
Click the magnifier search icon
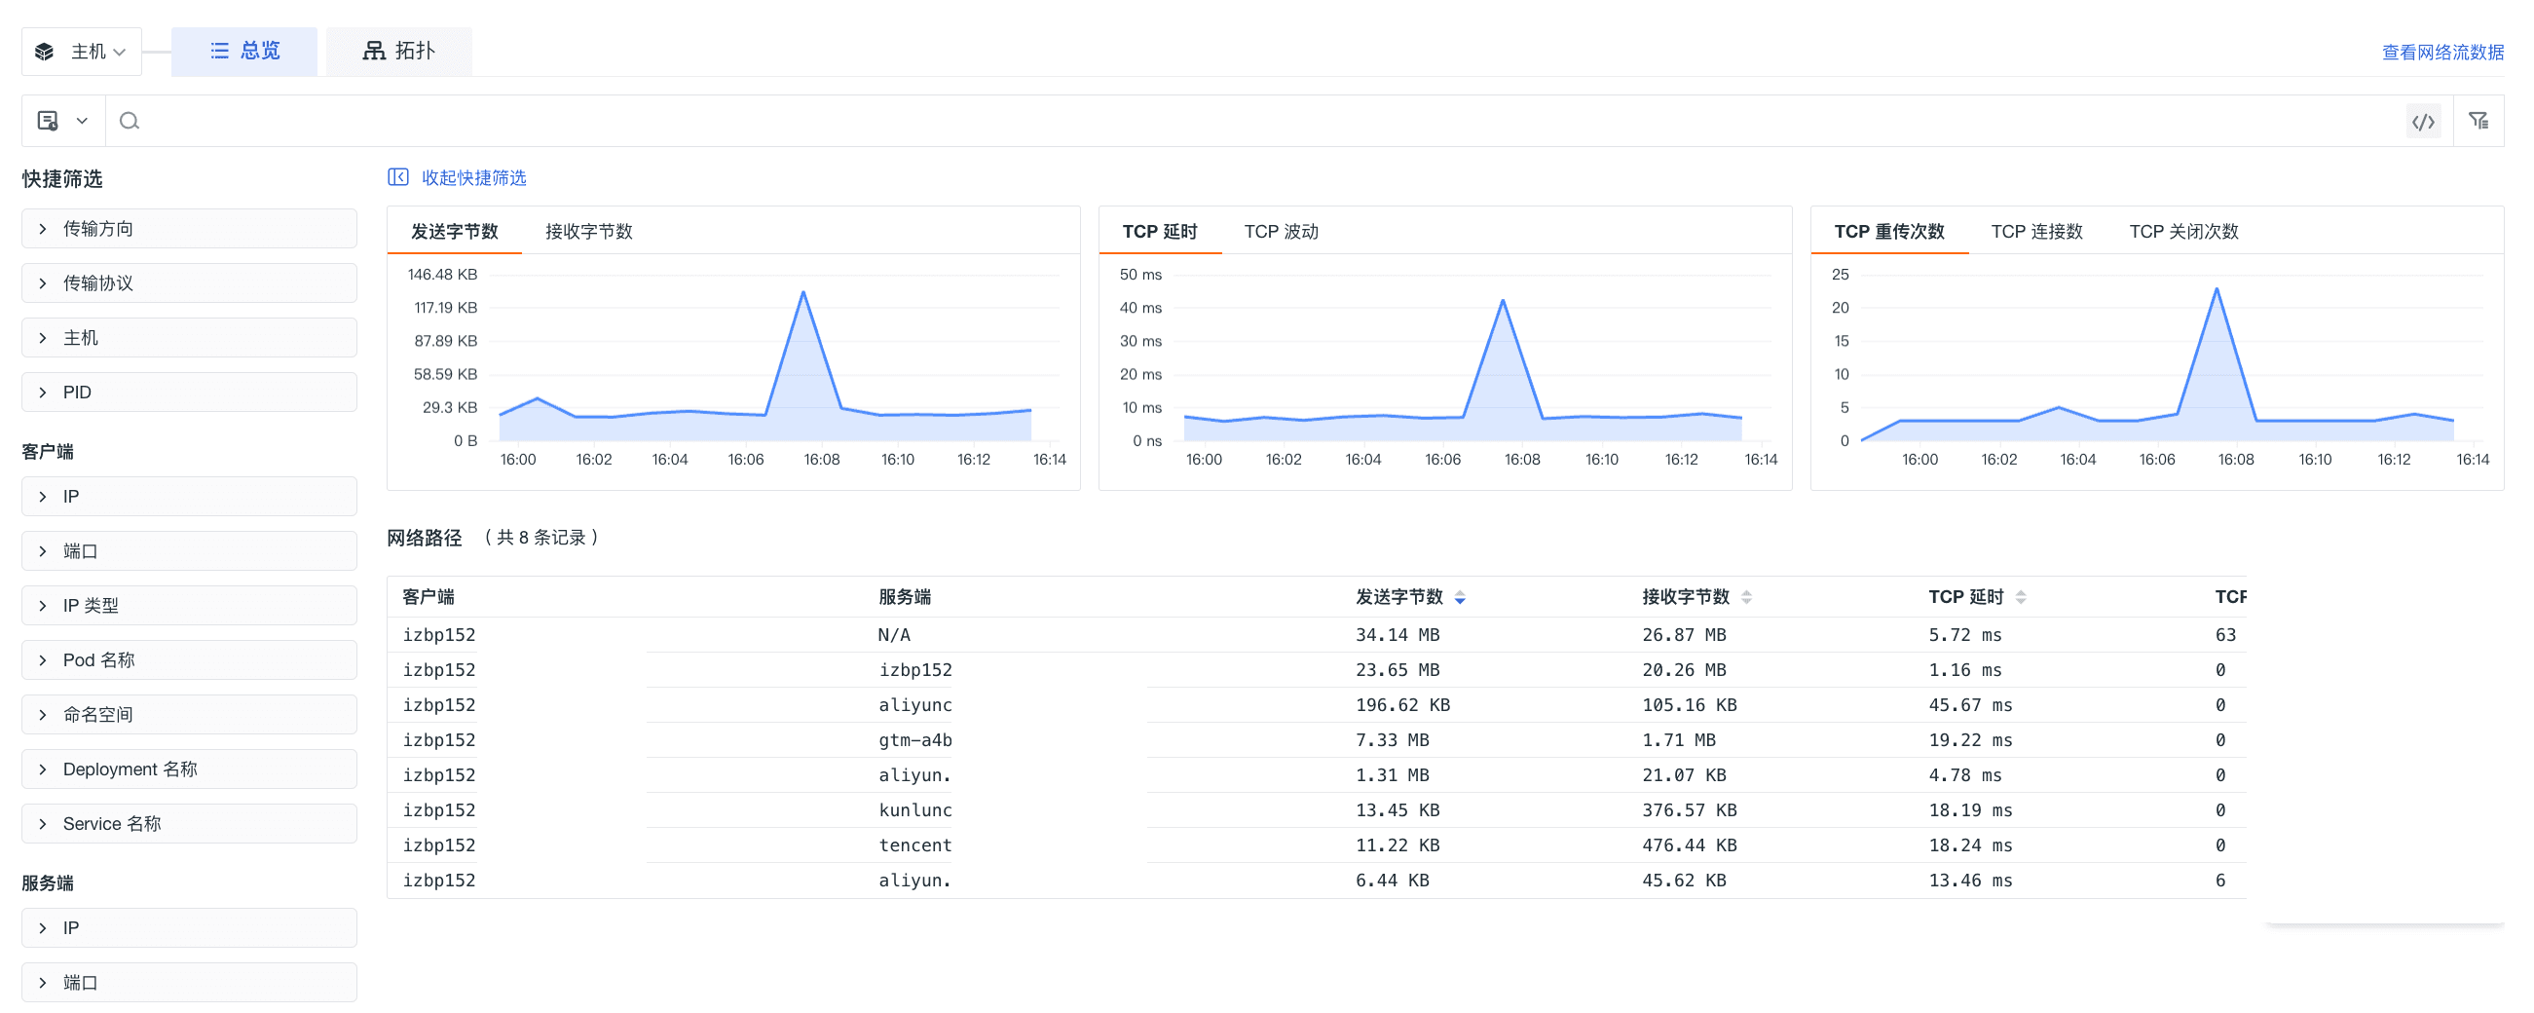tap(129, 121)
